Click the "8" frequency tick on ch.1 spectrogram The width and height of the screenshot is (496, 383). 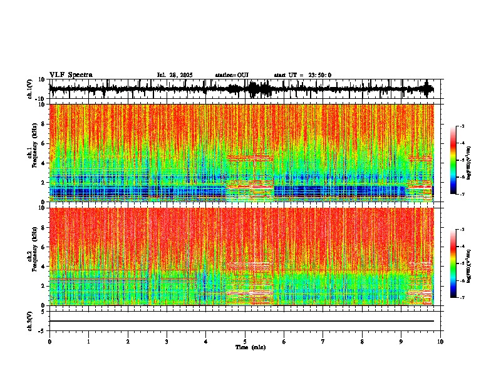[44, 124]
